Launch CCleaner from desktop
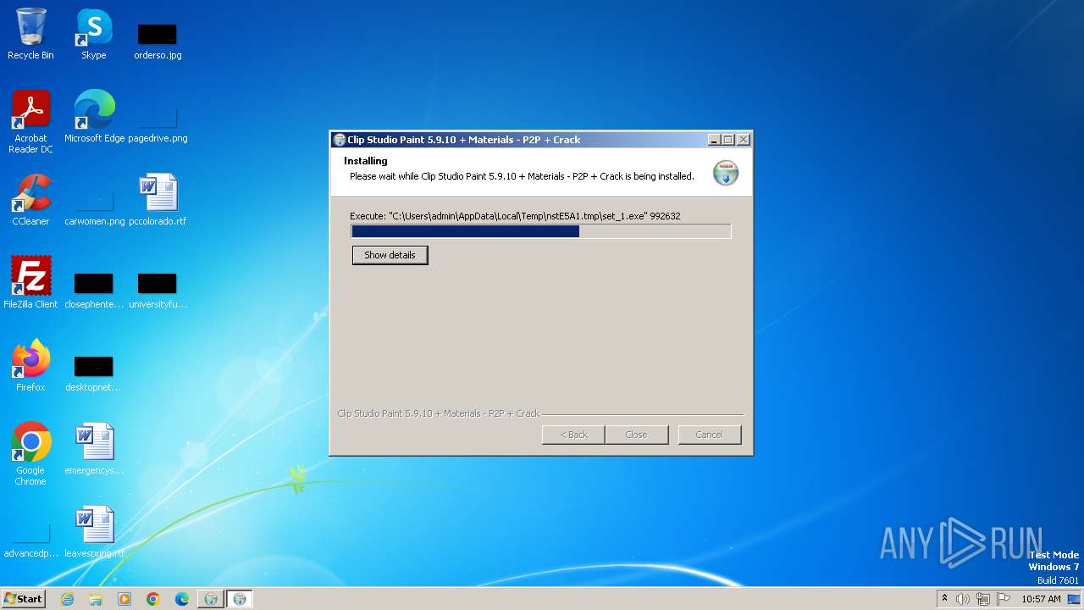The height and width of the screenshot is (610, 1084). pos(30,200)
